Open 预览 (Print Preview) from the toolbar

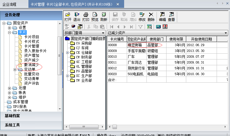click(x=95, y=17)
